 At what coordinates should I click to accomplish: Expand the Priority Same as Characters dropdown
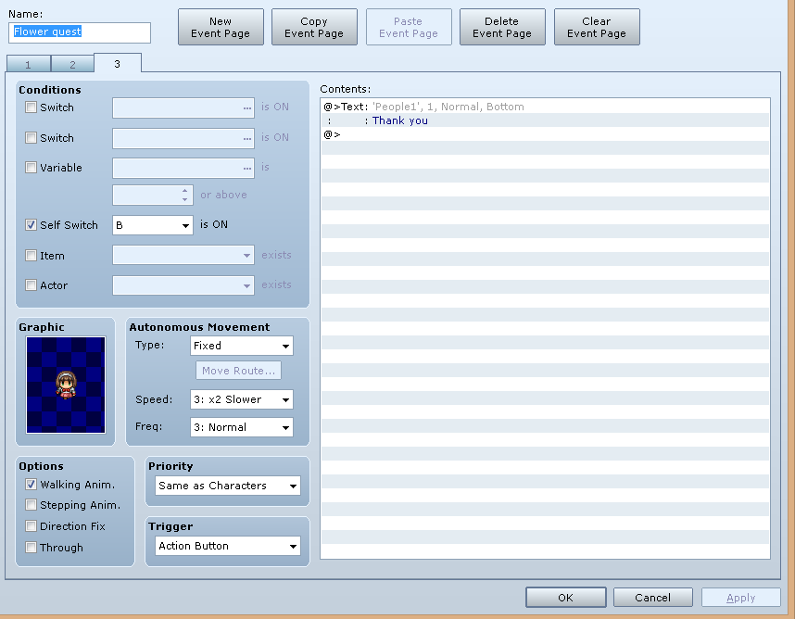point(228,486)
